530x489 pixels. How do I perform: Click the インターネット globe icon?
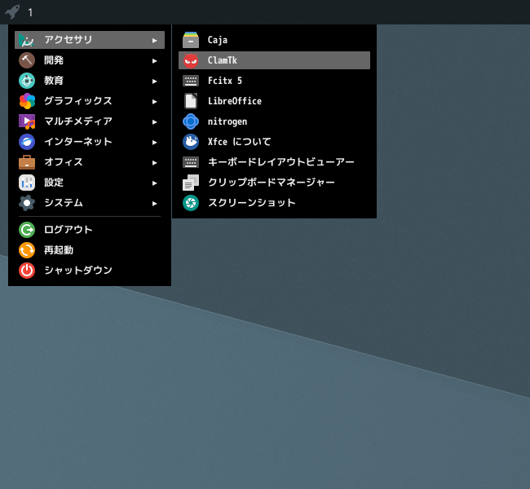click(x=27, y=142)
